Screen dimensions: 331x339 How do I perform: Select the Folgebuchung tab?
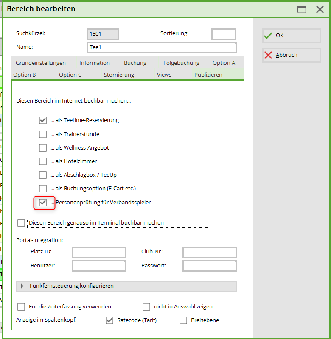[181, 63]
